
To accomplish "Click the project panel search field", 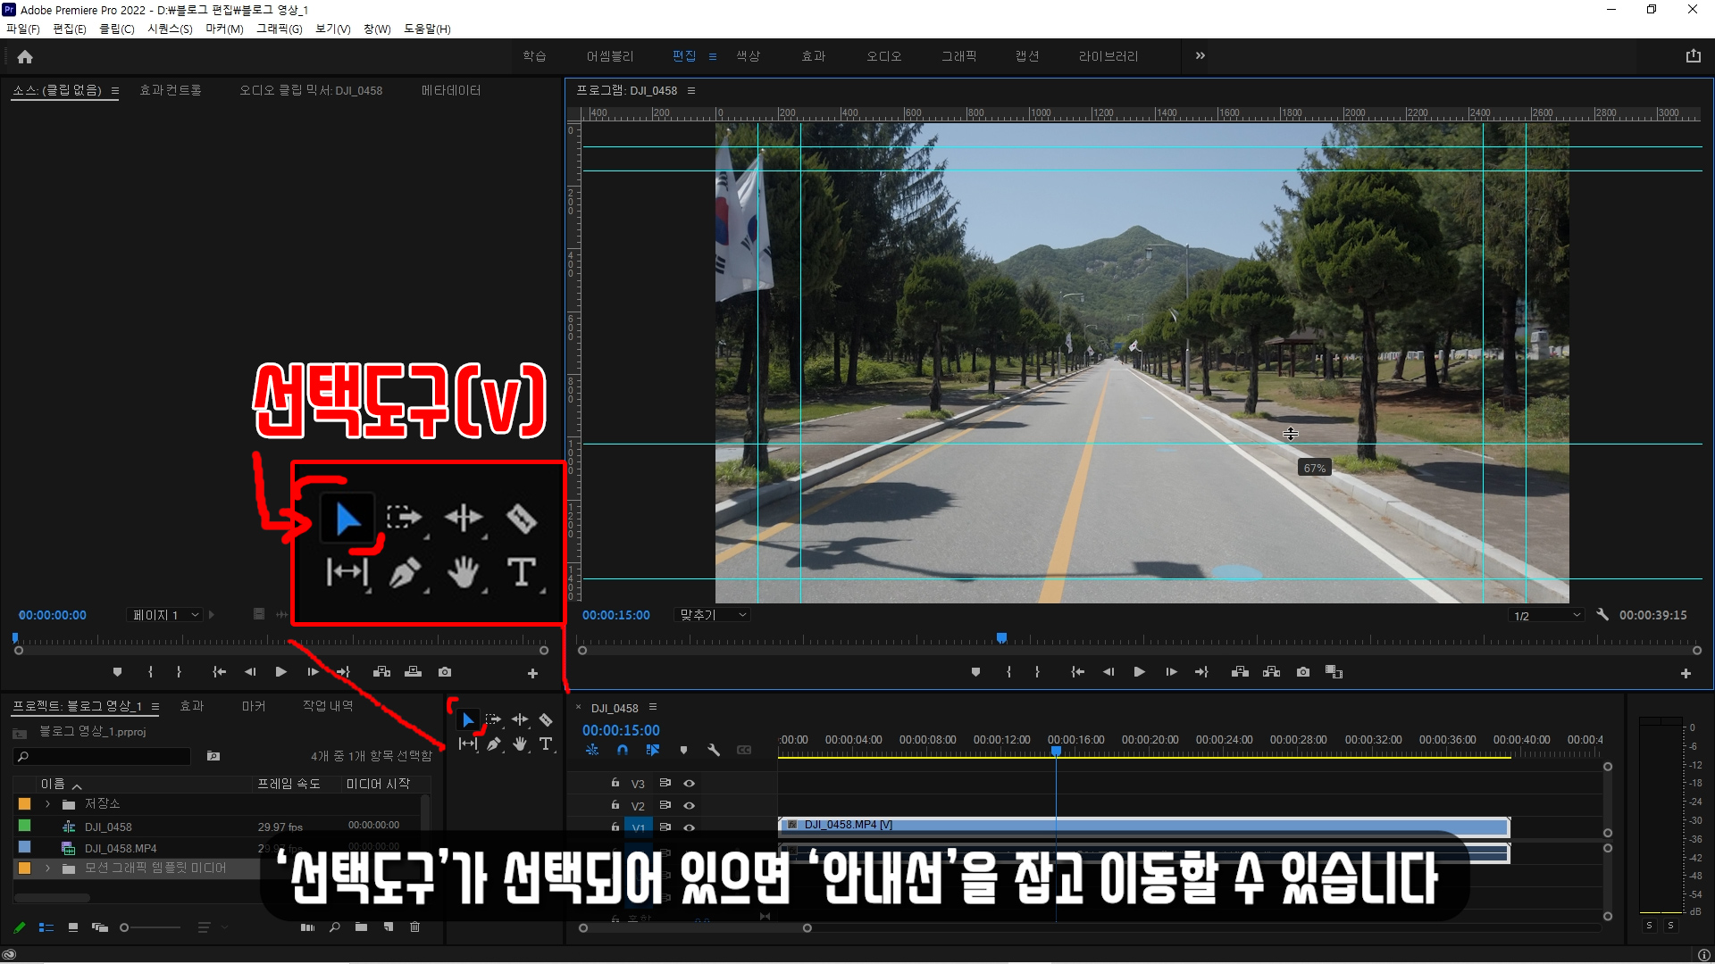I will [107, 757].
